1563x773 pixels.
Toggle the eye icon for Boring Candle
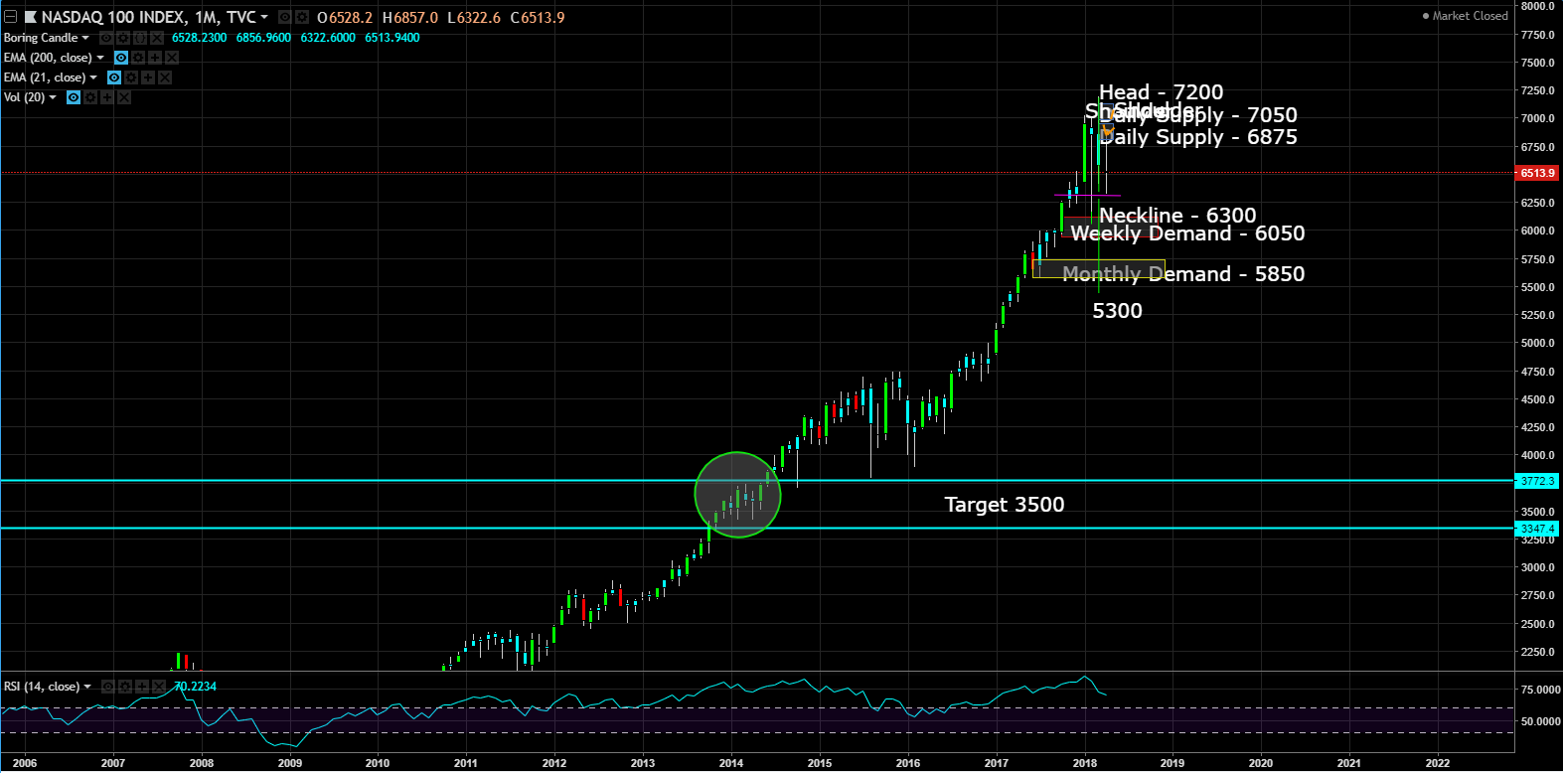[x=106, y=38]
